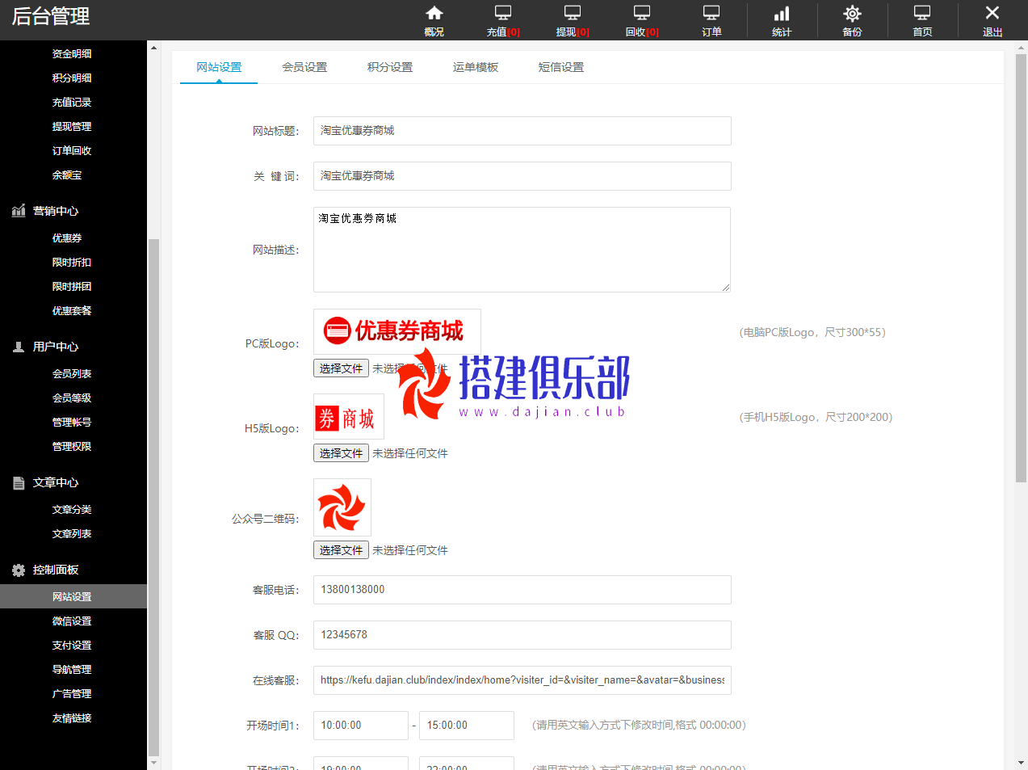Screen dimensions: 1028x770
Task: Open the 概况 home icon in header
Action: tap(434, 13)
